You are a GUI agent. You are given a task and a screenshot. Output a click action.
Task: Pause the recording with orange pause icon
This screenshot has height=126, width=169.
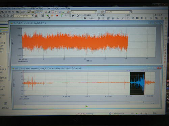(52, 15)
